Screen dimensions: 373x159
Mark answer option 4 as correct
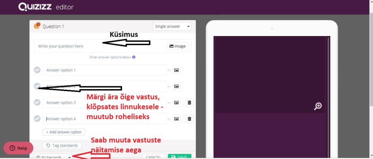coord(37,119)
